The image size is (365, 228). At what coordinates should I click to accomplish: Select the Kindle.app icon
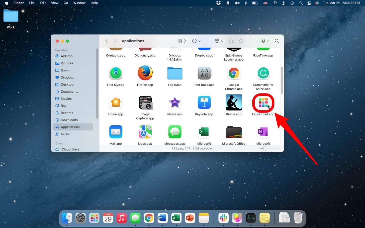pos(234,102)
